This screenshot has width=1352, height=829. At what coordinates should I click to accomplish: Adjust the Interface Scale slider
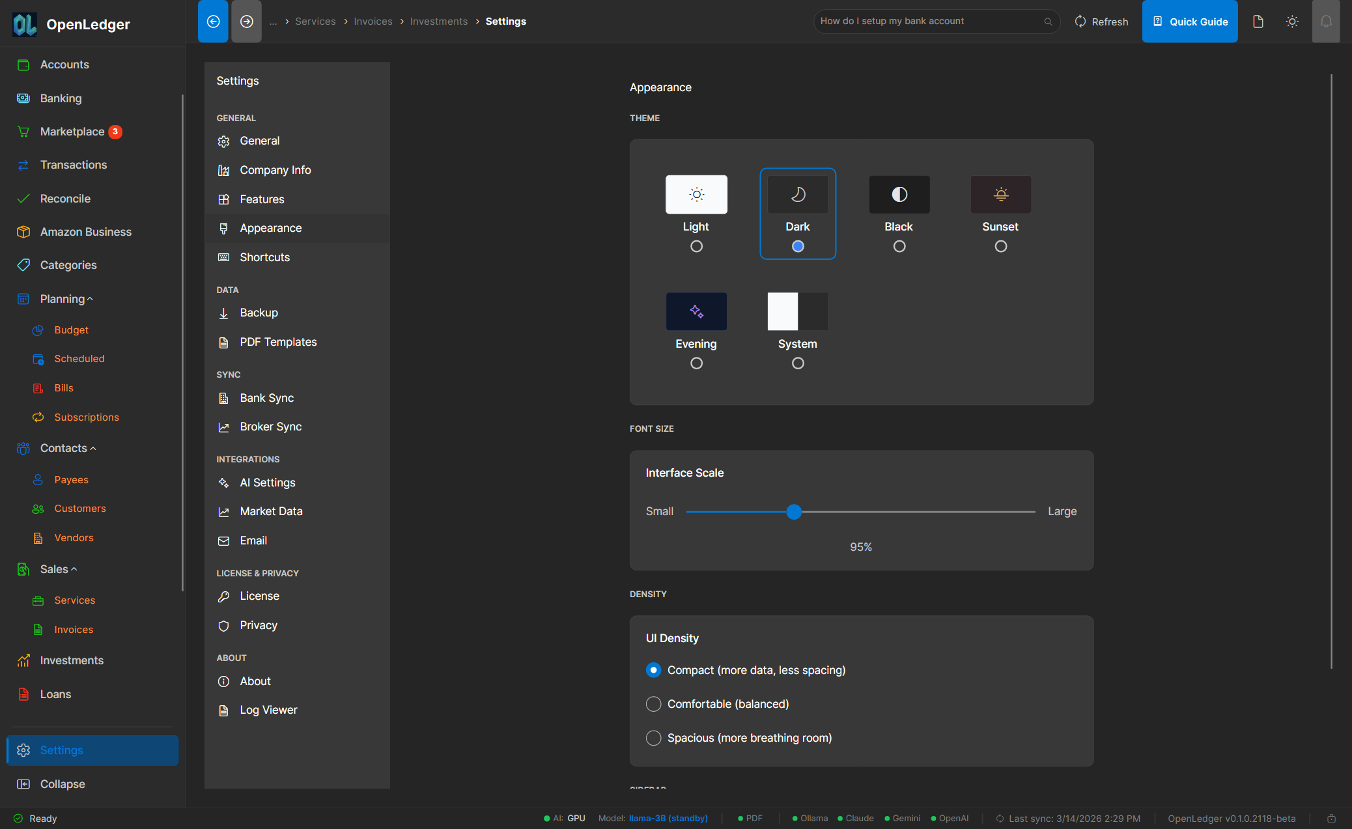(x=795, y=512)
